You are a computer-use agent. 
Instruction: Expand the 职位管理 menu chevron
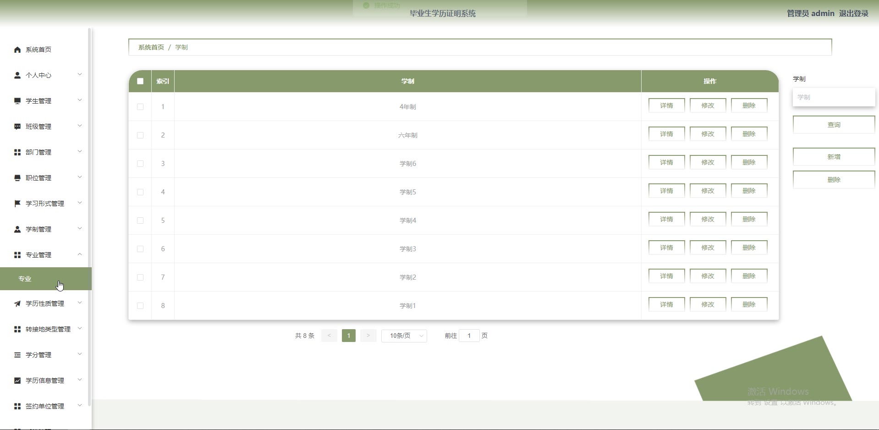[x=80, y=177]
